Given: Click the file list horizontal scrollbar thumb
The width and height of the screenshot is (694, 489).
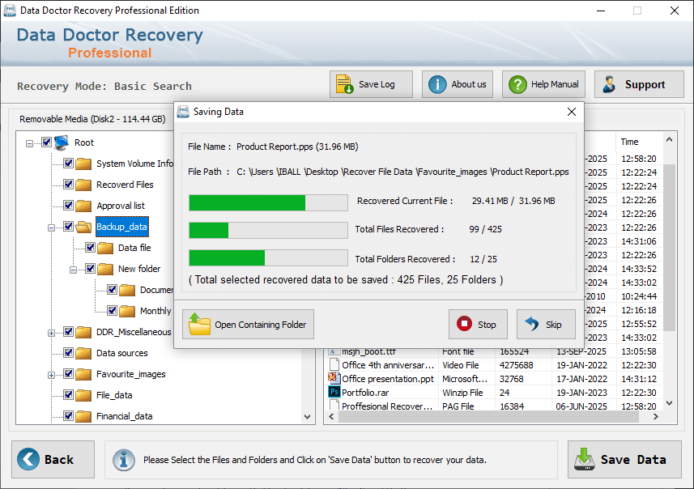Looking at the screenshot, I should tap(488, 417).
